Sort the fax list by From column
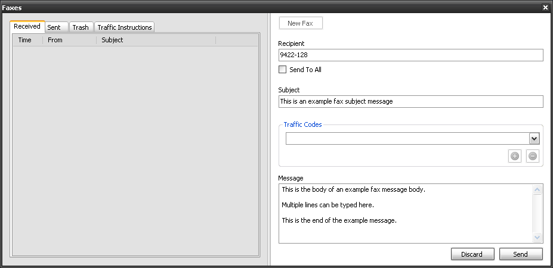This screenshot has width=553, height=268. coord(69,40)
